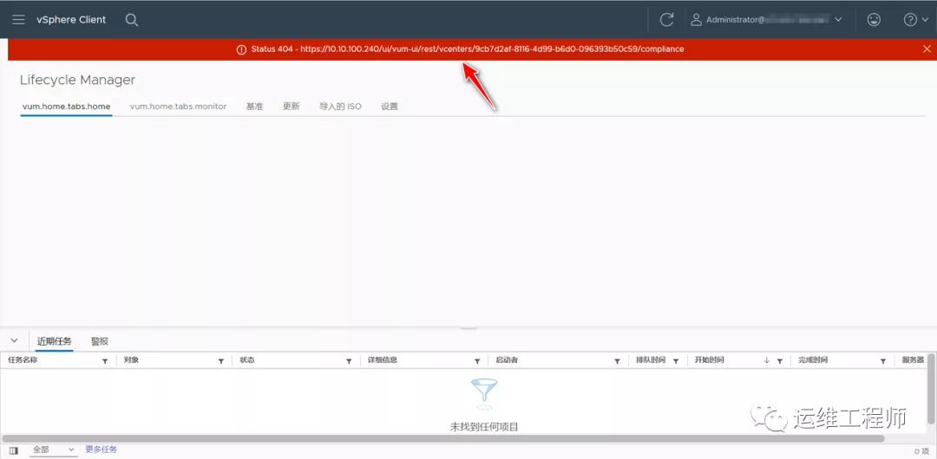
Task: Open the 导入的 ISO tab
Action: click(340, 107)
